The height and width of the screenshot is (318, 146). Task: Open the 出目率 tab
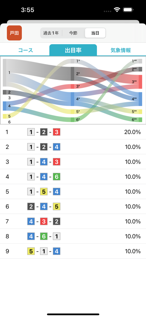(x=73, y=50)
